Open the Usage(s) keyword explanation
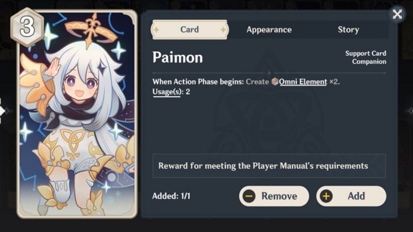Viewport: 413px width, 232px height. click(167, 92)
